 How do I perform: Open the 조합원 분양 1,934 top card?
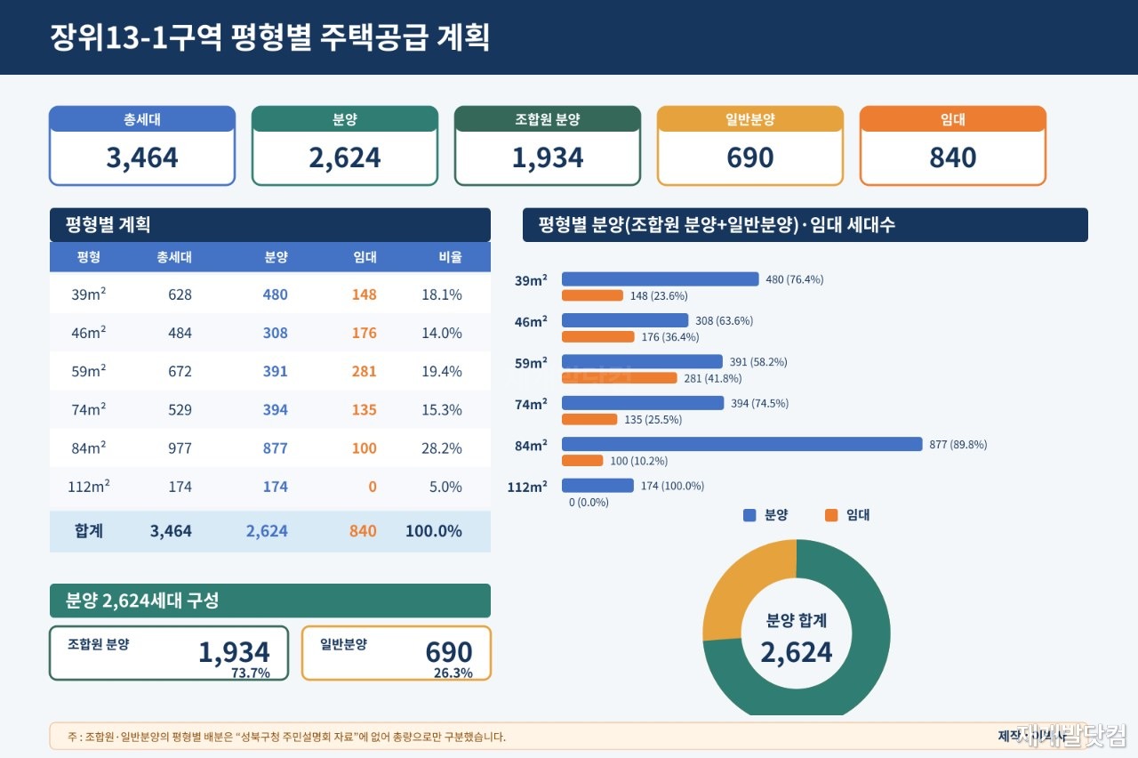548,146
